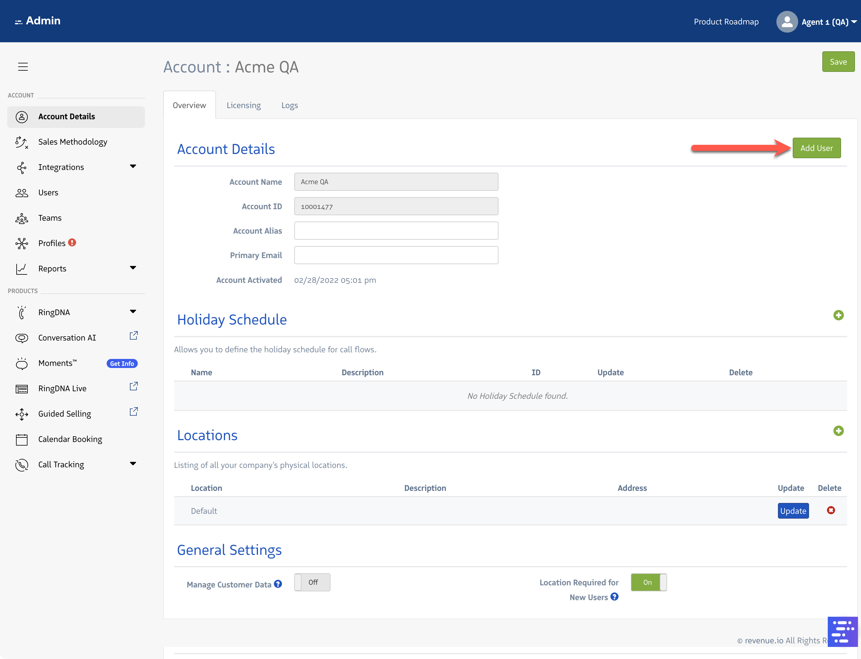Screen dimensions: 861x659
Task: Expand the RingDNA product submenu
Action: click(133, 312)
